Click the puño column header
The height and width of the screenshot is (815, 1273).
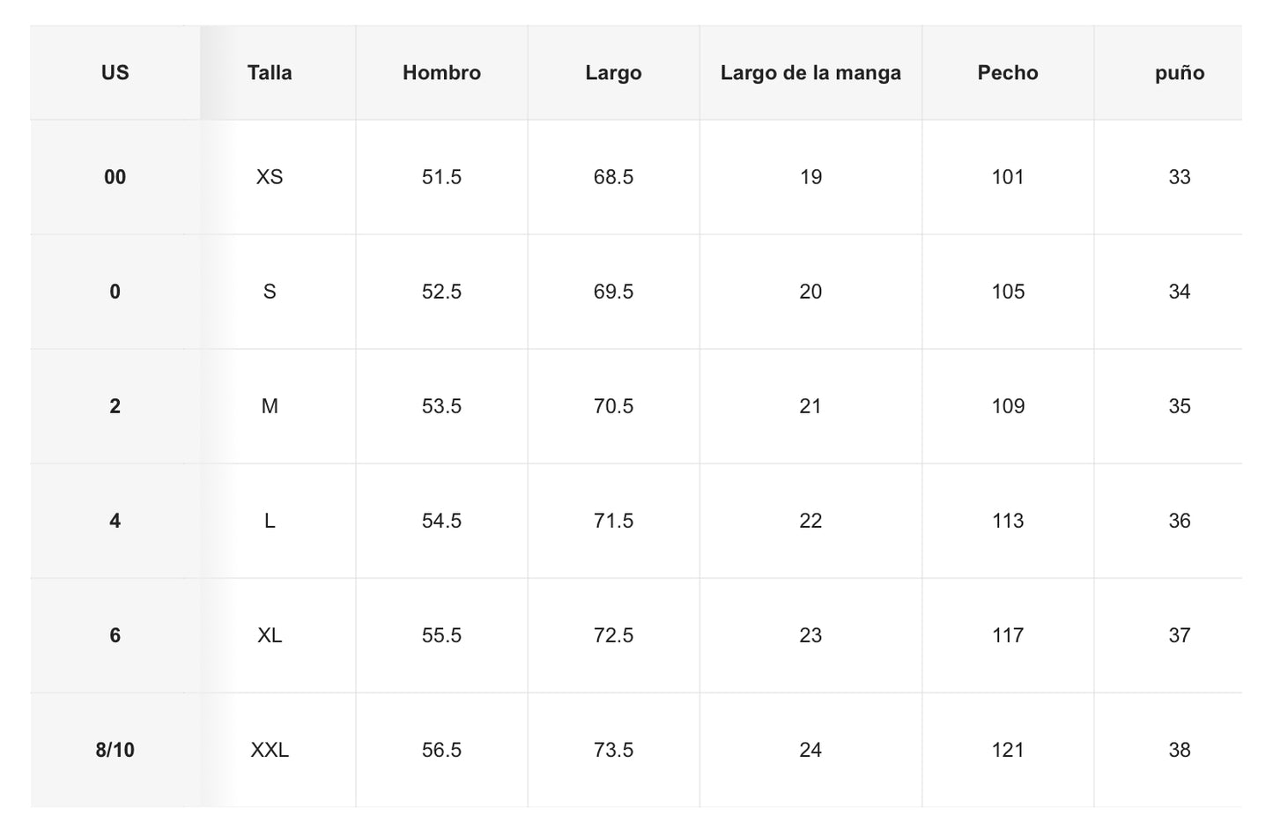[x=1180, y=73]
